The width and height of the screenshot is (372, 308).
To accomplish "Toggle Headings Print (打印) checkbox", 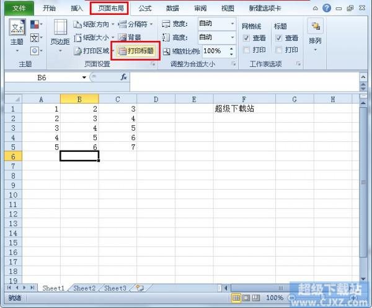I will click(278, 50).
